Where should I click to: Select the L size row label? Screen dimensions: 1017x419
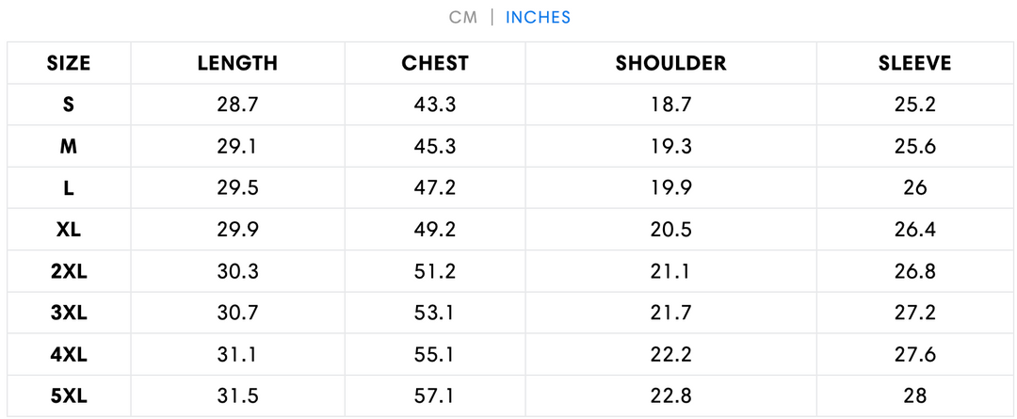tap(69, 187)
